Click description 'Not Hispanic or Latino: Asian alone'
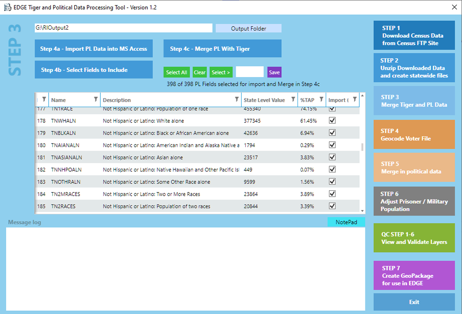This screenshot has width=462, height=314. 143,157
